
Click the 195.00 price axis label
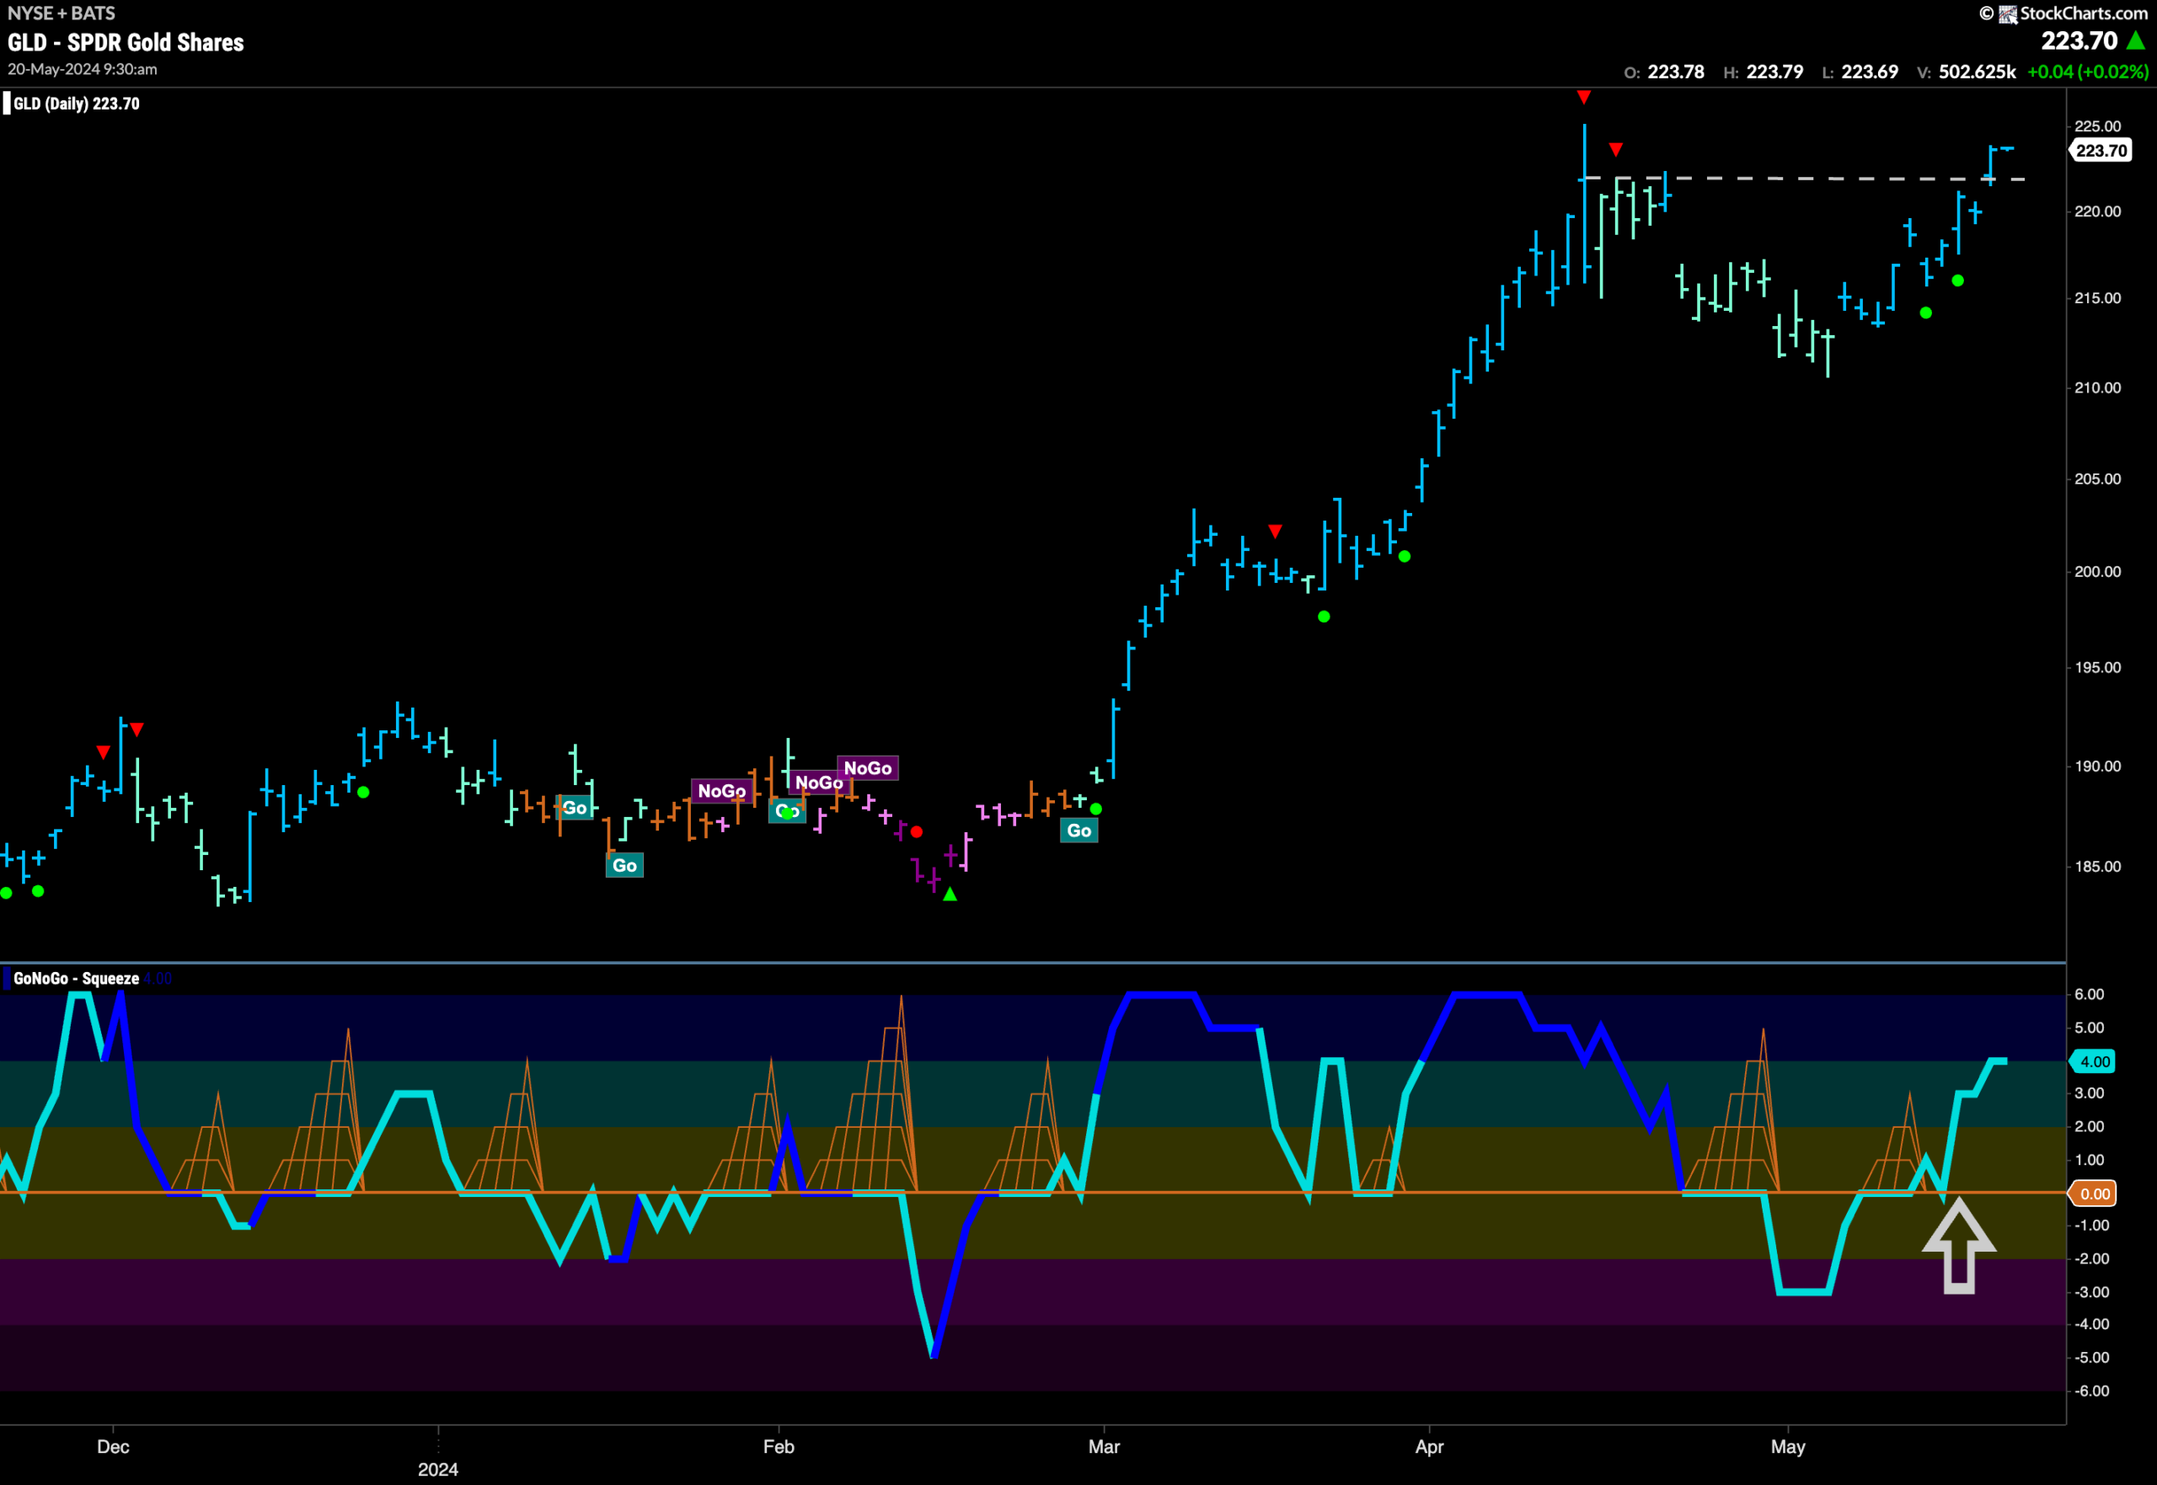click(x=2097, y=667)
